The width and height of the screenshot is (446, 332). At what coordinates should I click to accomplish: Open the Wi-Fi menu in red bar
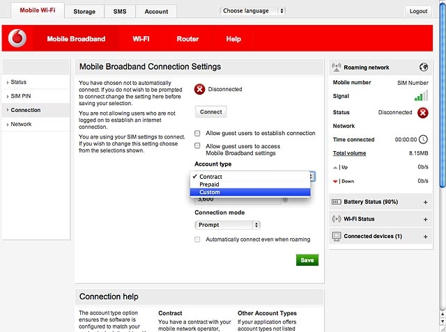pyautogui.click(x=141, y=39)
